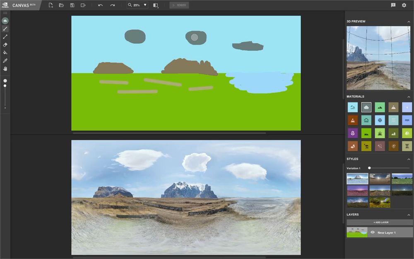Image resolution: width=414 pixels, height=259 pixels.
Task: Click the toolbar drag handle dots
Action: [x=5, y=13]
